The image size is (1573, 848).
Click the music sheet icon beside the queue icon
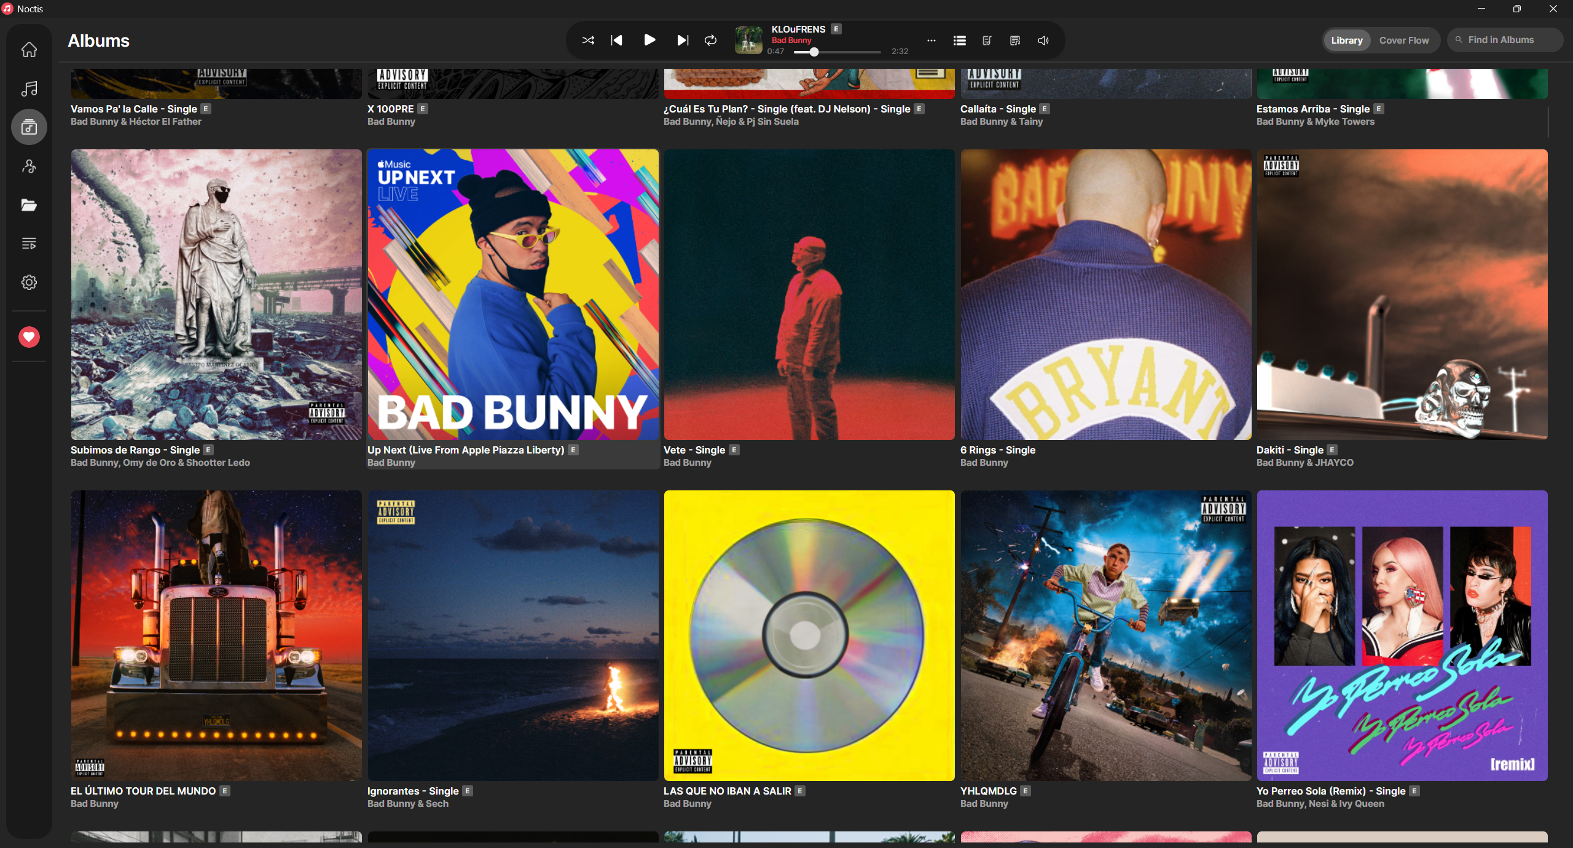click(x=987, y=41)
